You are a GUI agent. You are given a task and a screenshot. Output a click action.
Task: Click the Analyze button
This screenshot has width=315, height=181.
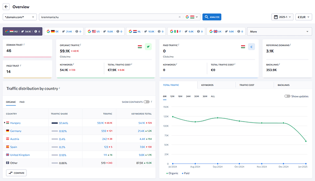click(212, 17)
